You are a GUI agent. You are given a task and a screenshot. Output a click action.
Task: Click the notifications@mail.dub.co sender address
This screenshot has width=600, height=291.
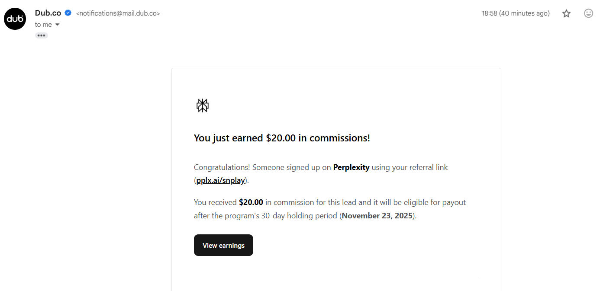click(118, 13)
